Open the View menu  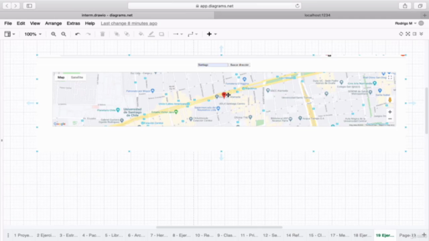click(x=35, y=23)
